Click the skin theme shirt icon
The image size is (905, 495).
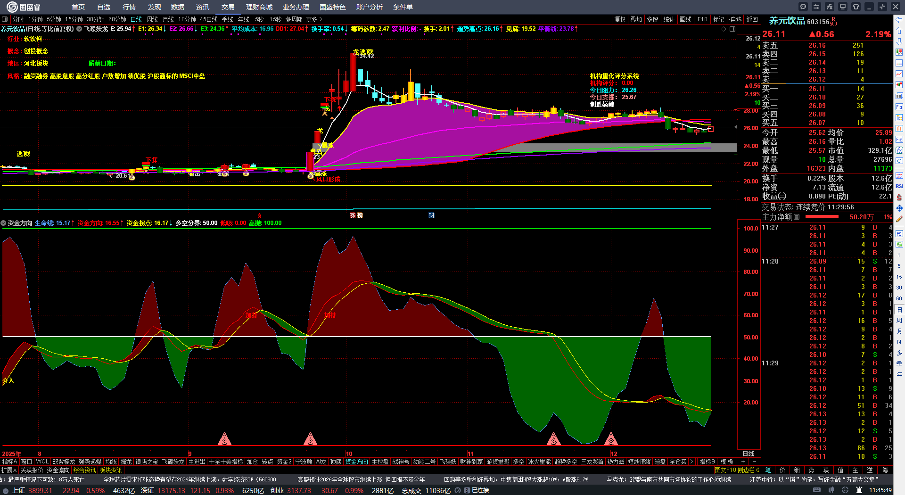pyautogui.click(x=856, y=7)
